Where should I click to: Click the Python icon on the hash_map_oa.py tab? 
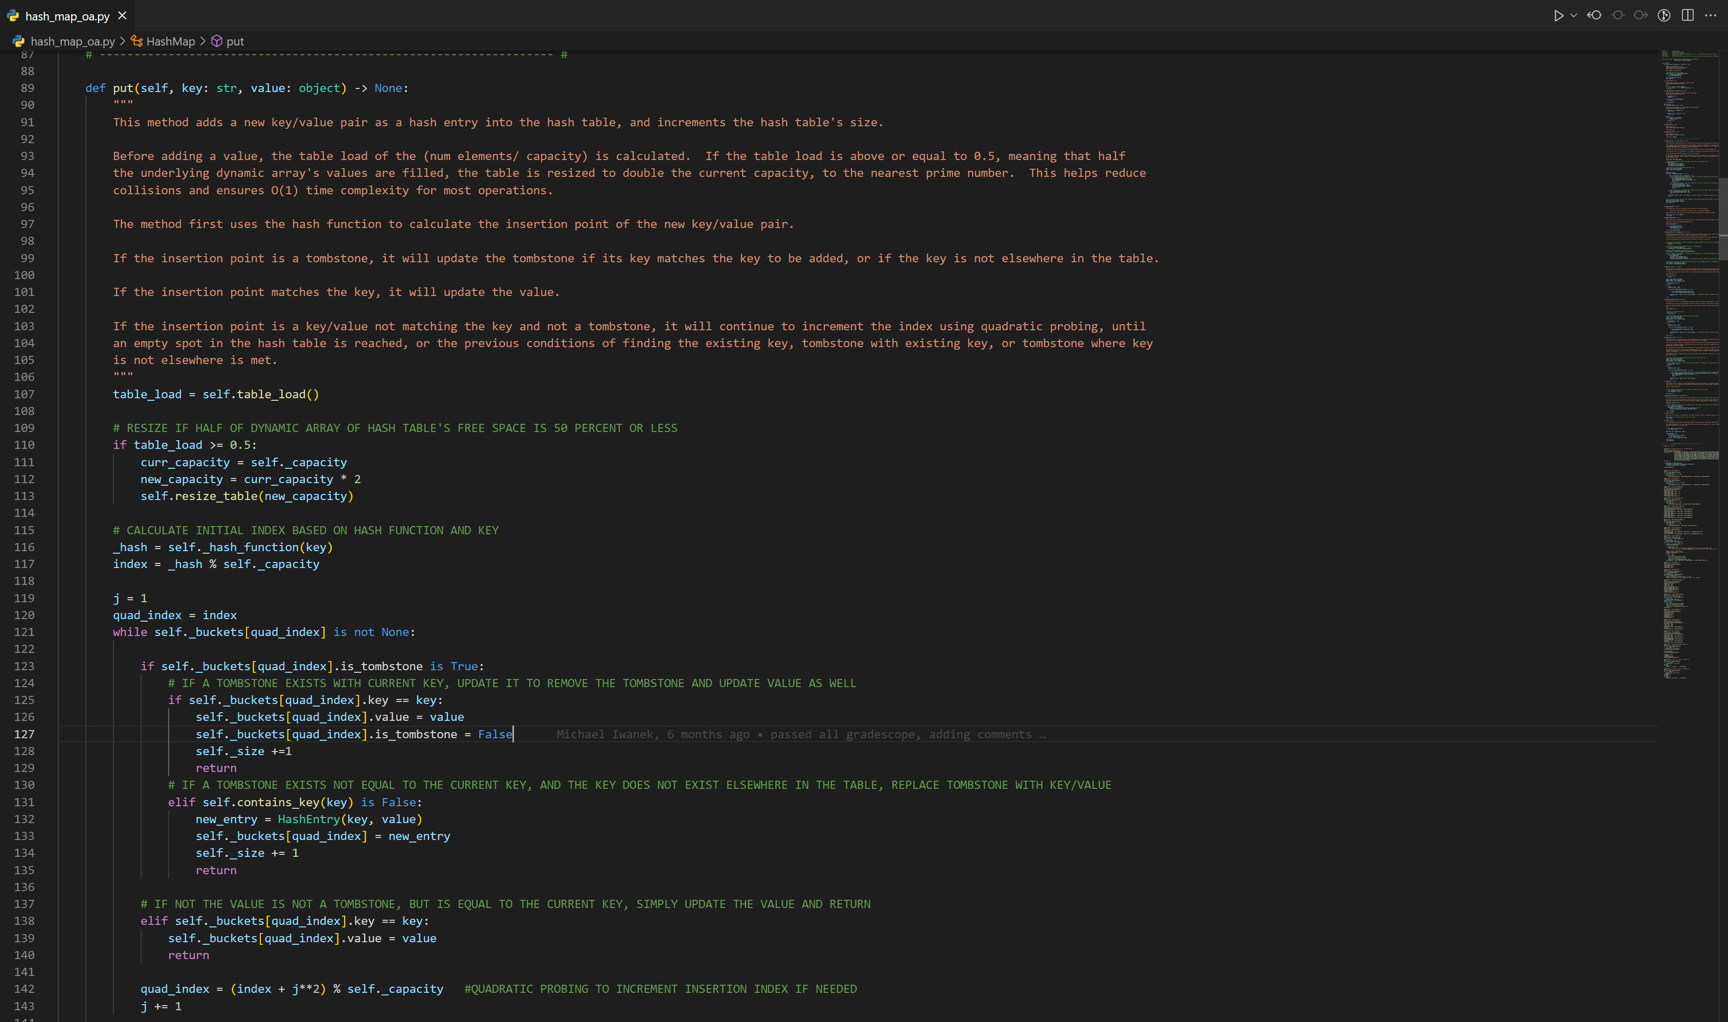[13, 16]
